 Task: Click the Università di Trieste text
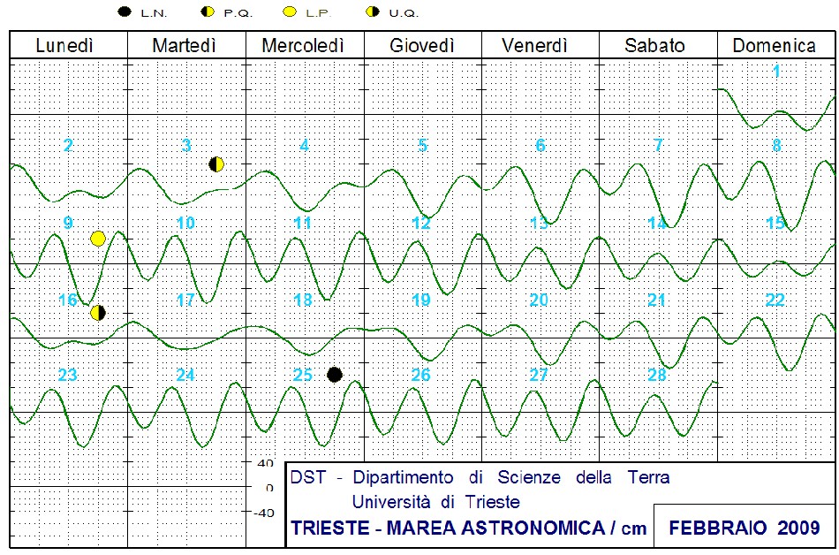(436, 501)
